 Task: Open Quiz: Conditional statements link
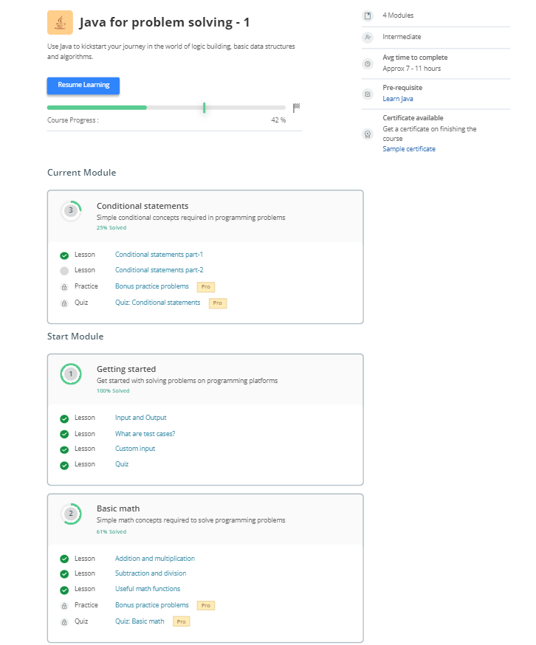pos(158,303)
